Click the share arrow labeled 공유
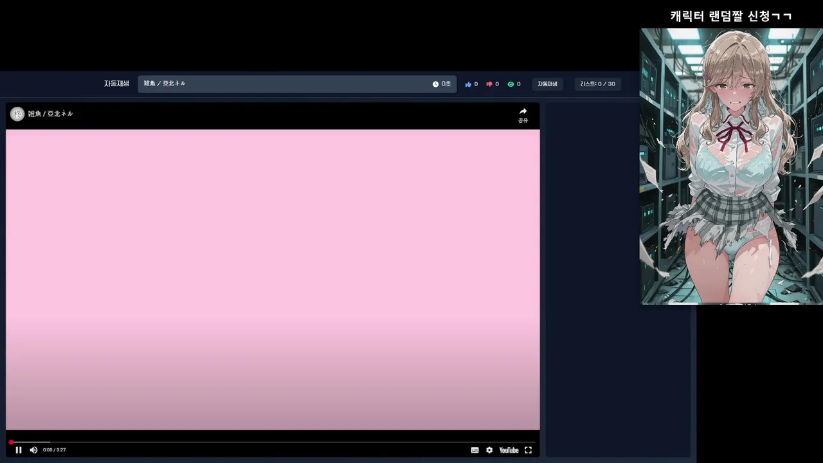The image size is (823, 463). click(523, 115)
